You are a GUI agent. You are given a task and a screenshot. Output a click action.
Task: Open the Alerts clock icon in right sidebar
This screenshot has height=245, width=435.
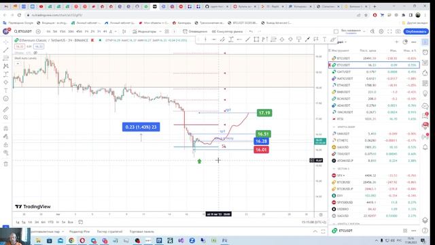[425, 52]
